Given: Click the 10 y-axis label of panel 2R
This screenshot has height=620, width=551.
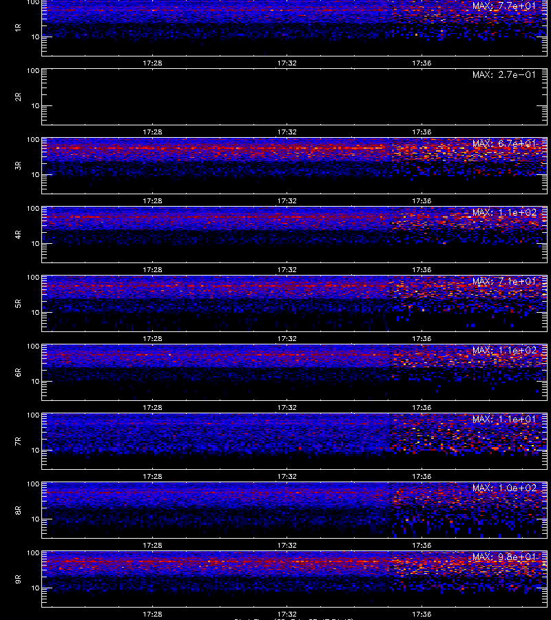Looking at the screenshot, I should click(35, 105).
